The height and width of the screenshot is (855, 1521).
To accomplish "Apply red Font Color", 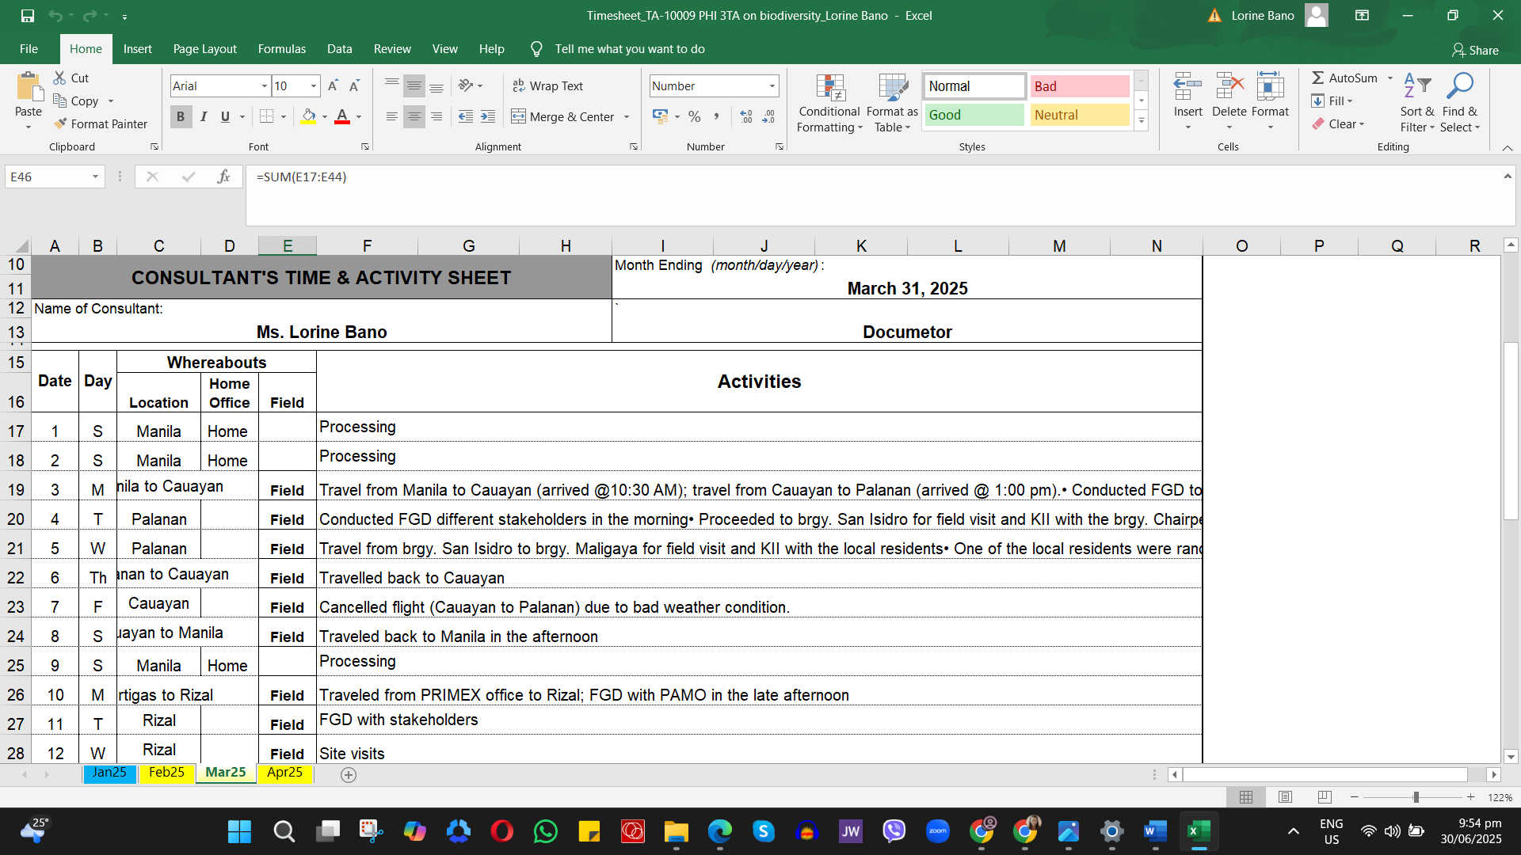I will point(342,116).
